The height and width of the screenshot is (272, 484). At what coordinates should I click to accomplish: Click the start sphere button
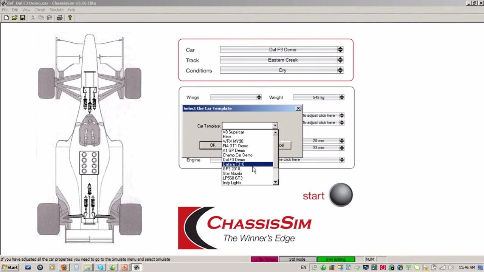[x=341, y=195]
